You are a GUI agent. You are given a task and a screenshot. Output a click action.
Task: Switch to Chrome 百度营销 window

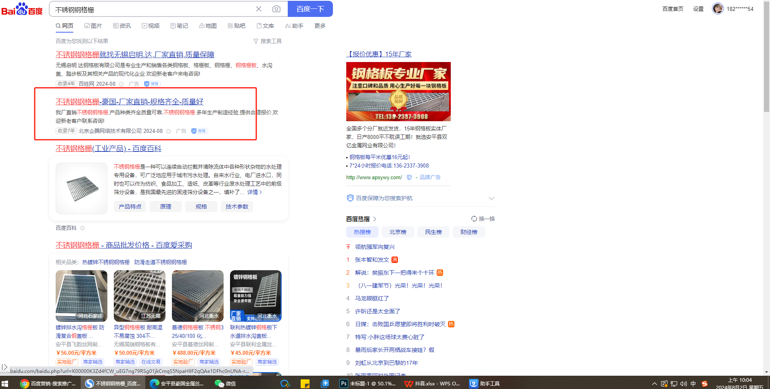tap(48, 383)
